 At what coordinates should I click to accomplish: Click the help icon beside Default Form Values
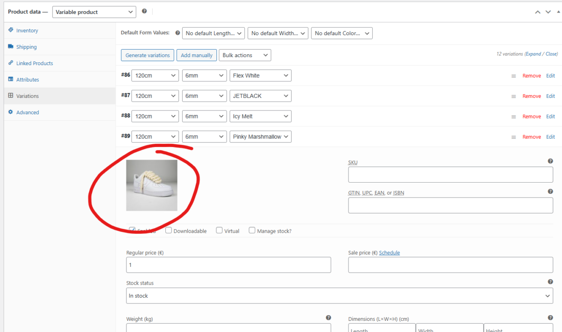(x=177, y=33)
